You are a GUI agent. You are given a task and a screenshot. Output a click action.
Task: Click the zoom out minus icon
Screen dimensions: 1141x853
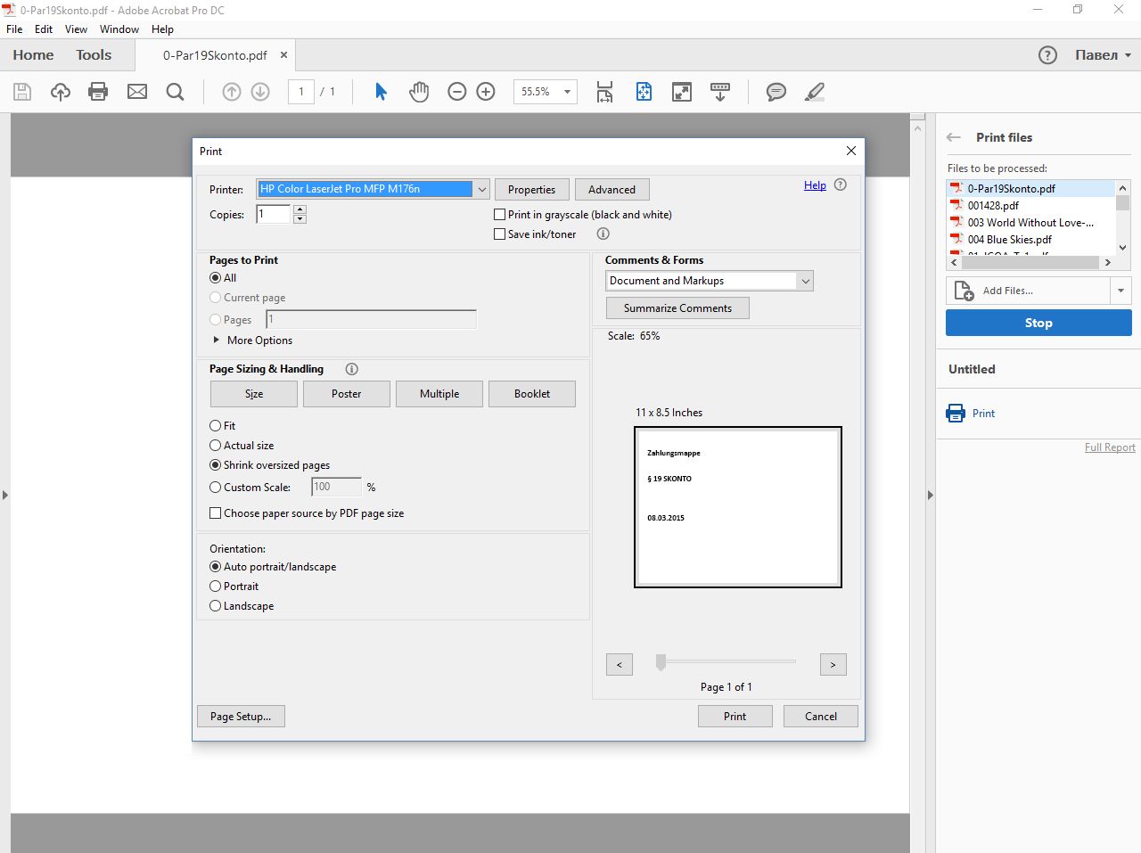pos(457,91)
